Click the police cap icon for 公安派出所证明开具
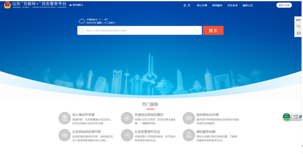 (x=65, y=135)
